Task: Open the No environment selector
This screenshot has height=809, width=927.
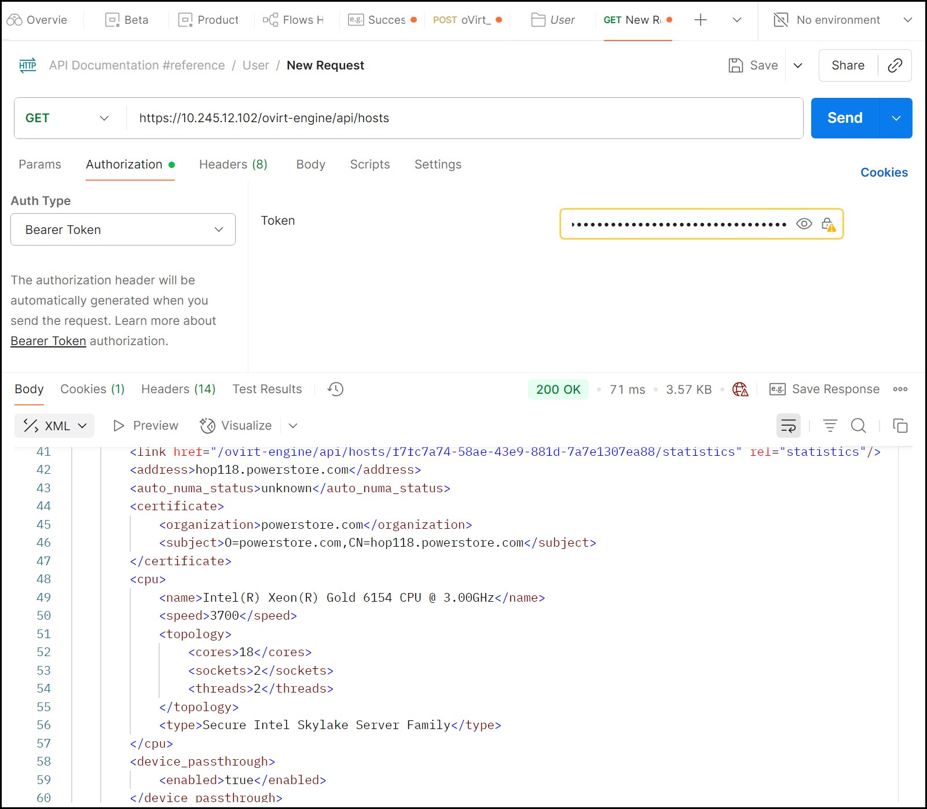Action: [x=843, y=20]
